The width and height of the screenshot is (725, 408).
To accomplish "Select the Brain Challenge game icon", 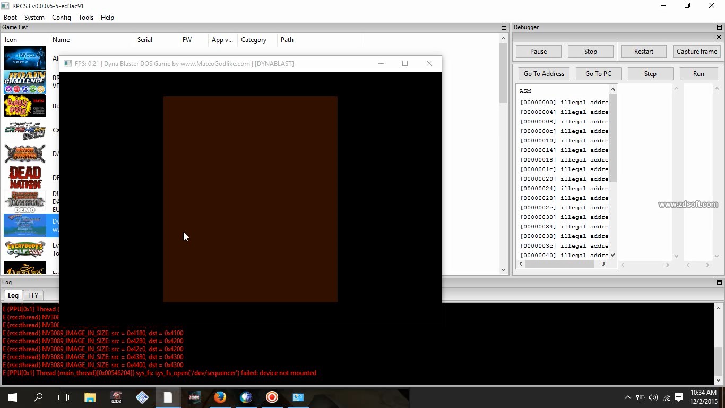I will click(x=25, y=82).
